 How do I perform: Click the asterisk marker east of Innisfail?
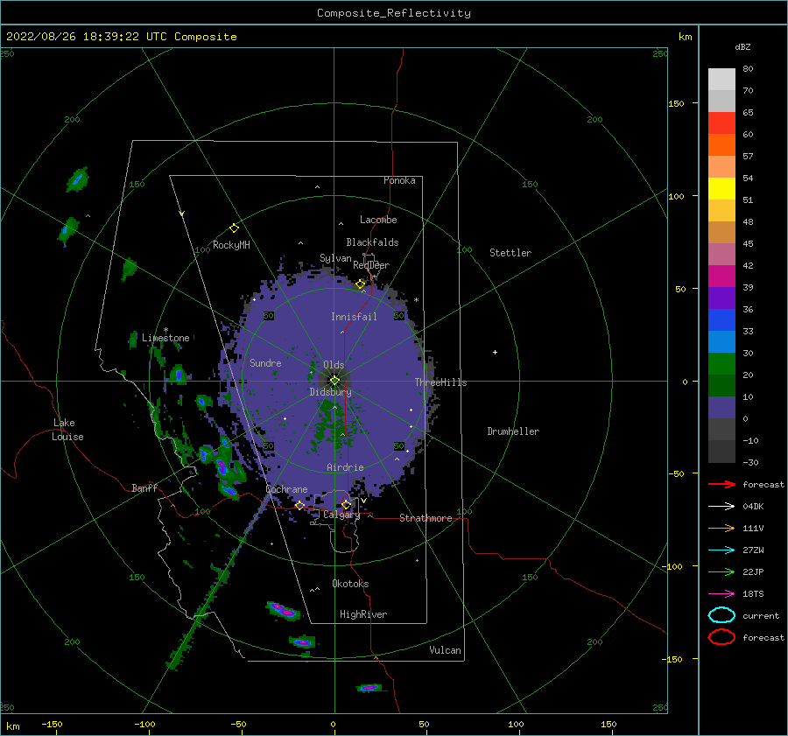point(416,300)
